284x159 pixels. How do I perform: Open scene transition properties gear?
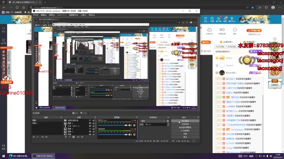coord(168,121)
